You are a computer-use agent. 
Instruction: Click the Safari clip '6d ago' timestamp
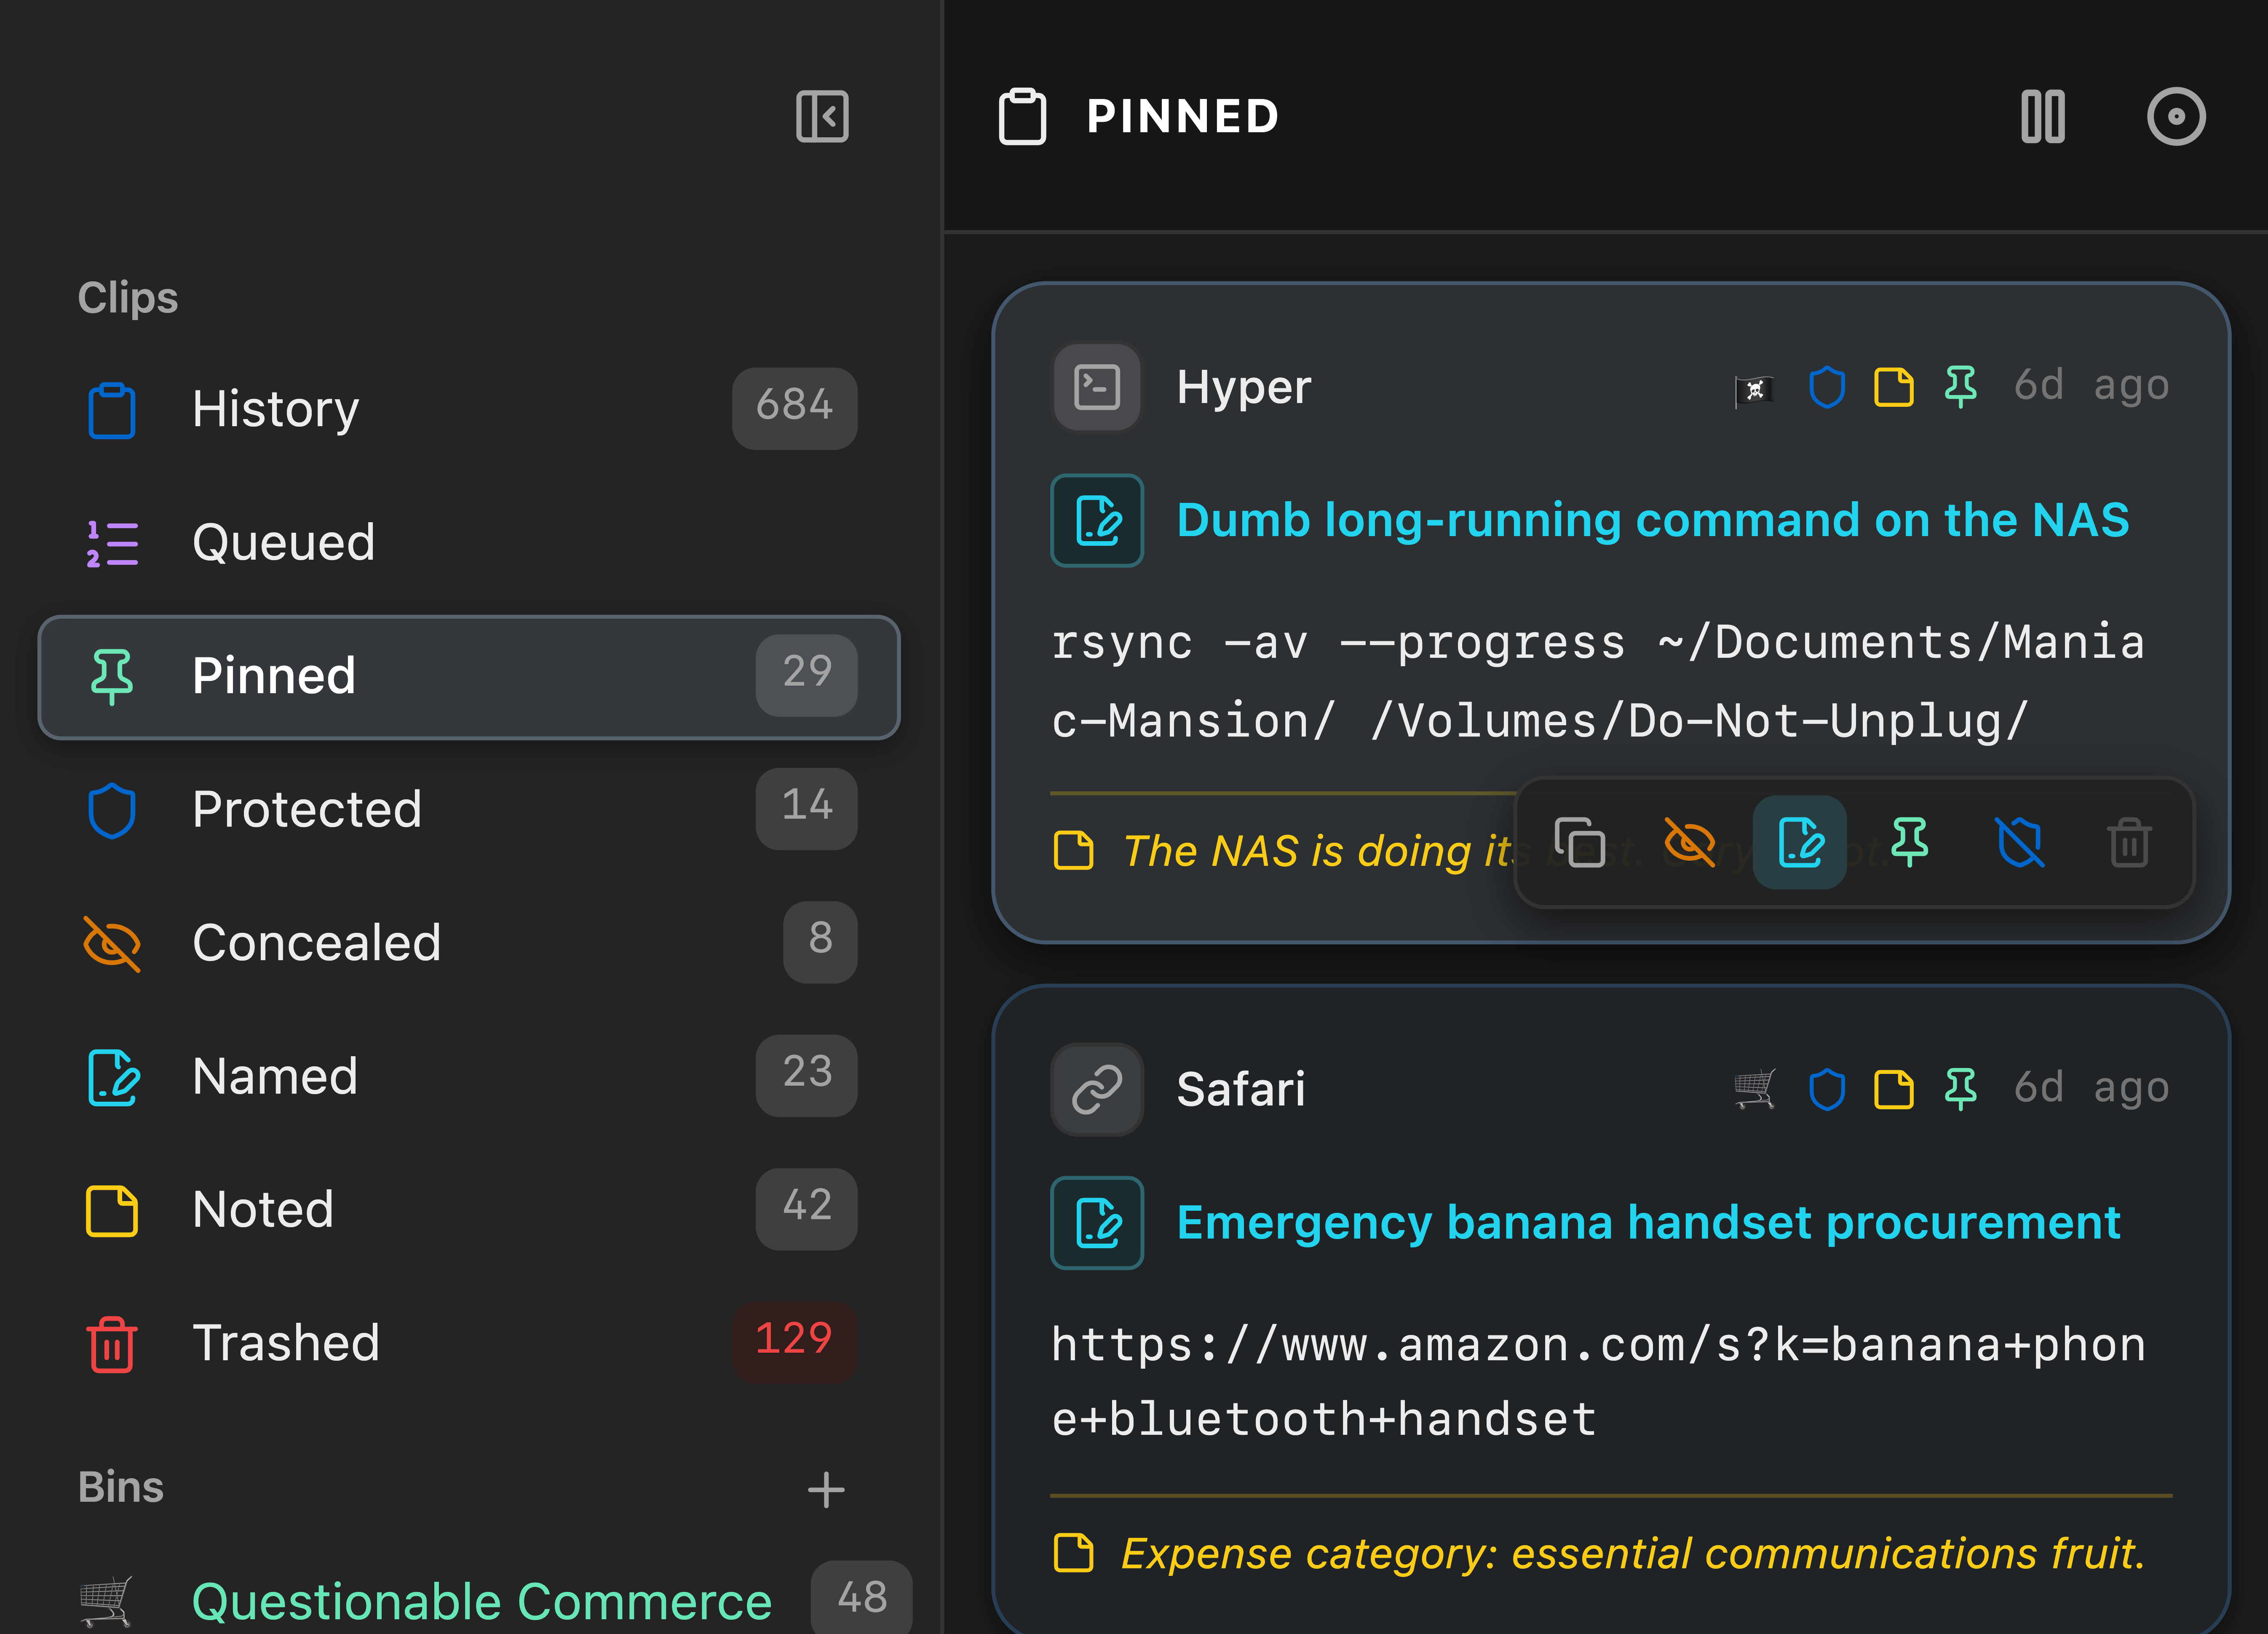coord(2091,1088)
